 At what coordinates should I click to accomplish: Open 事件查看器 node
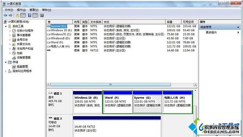click(24, 35)
